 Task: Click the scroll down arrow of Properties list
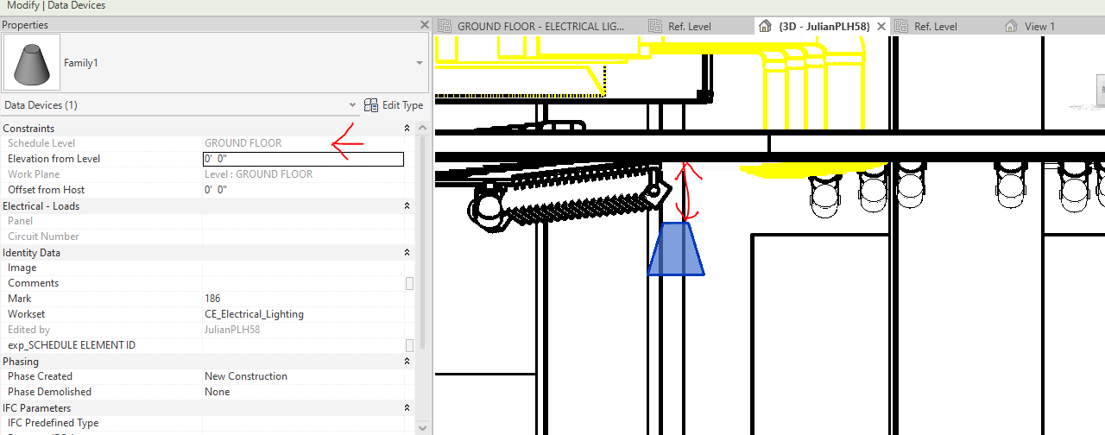point(422,427)
